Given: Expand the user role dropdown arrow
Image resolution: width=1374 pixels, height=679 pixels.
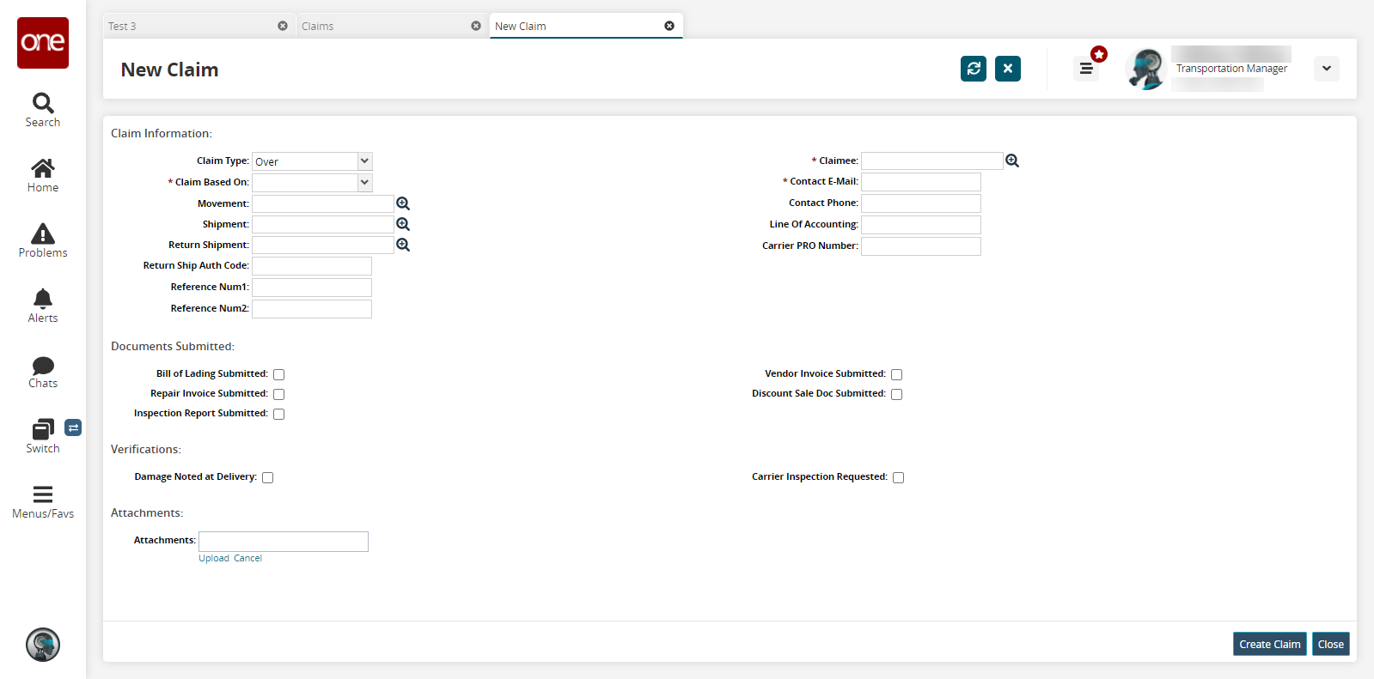Looking at the screenshot, I should (1327, 69).
